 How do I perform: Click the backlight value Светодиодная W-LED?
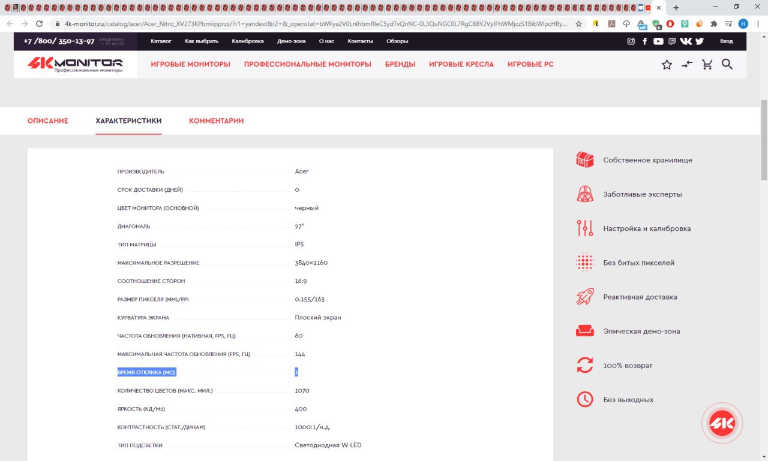pyautogui.click(x=328, y=445)
